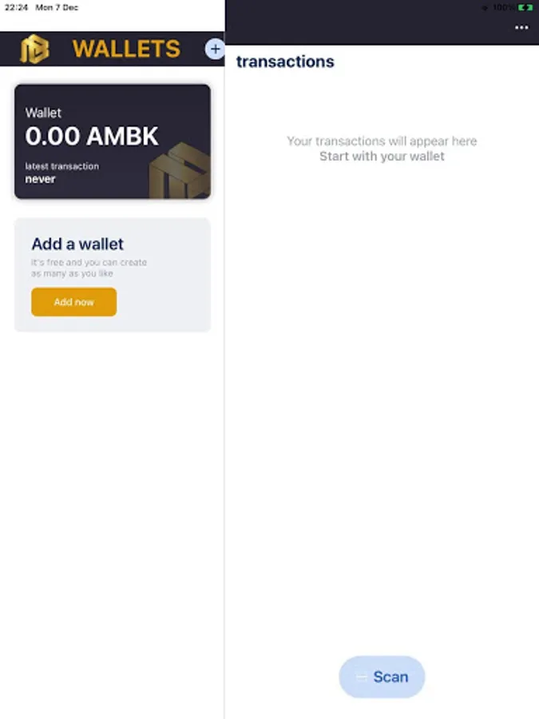
Task: Click the 100% battery percentage label
Action: [503, 7]
